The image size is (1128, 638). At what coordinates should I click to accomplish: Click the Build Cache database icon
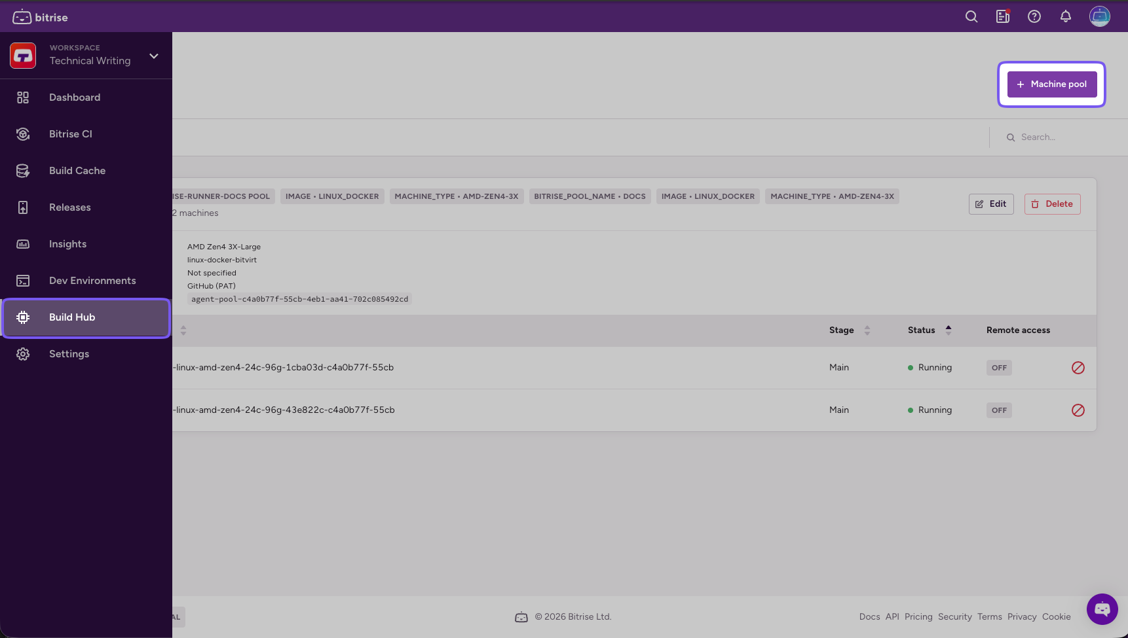coord(23,171)
